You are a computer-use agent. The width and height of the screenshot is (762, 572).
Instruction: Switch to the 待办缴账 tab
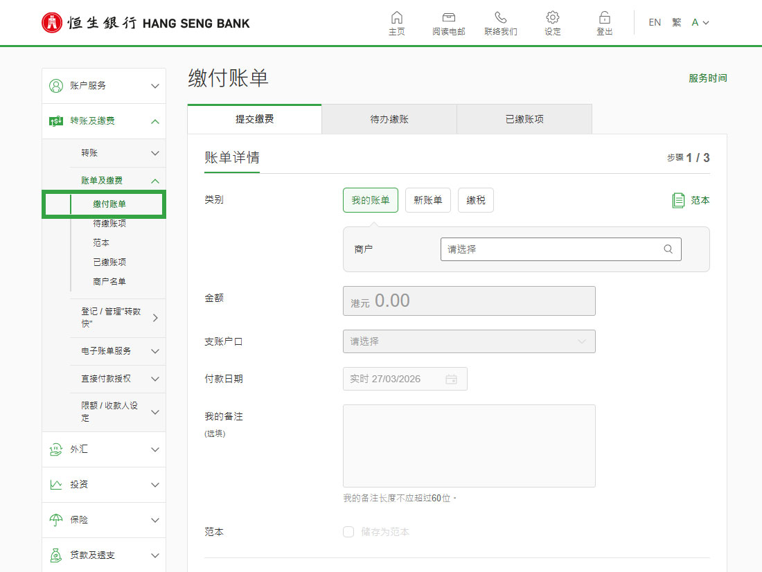(x=389, y=119)
